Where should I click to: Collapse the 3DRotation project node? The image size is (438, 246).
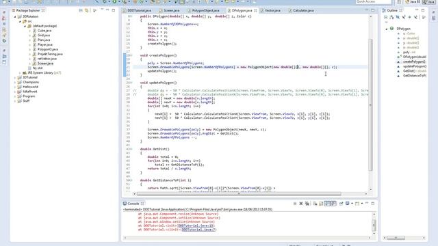(15, 16)
